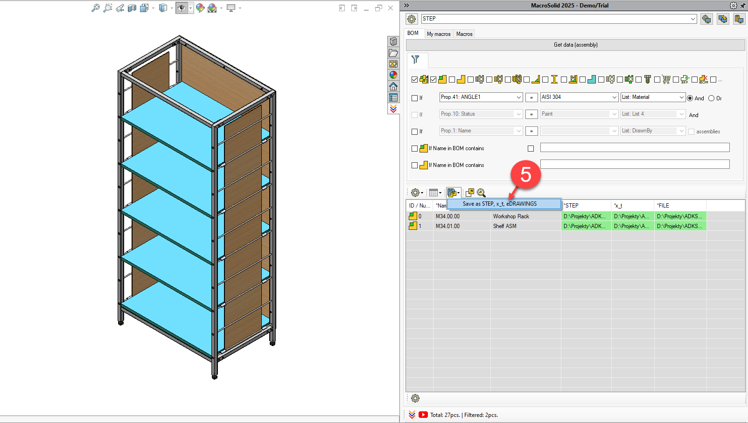Viewport: 748px width, 423px height.
Task: Click the Previous View icon
Action: [120, 8]
